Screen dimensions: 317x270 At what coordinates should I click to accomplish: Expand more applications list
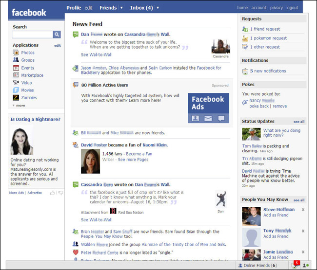click(19, 106)
